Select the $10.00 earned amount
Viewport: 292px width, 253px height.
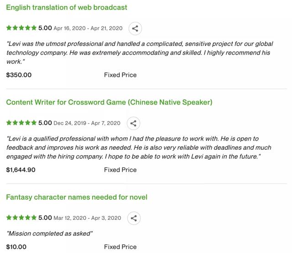16,247
